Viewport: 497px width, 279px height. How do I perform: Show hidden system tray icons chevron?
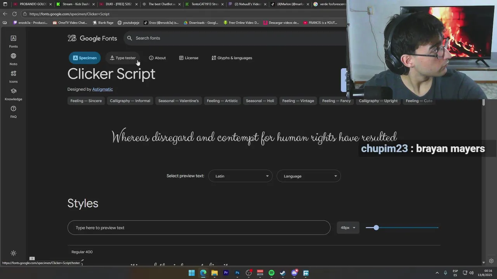tap(437, 273)
